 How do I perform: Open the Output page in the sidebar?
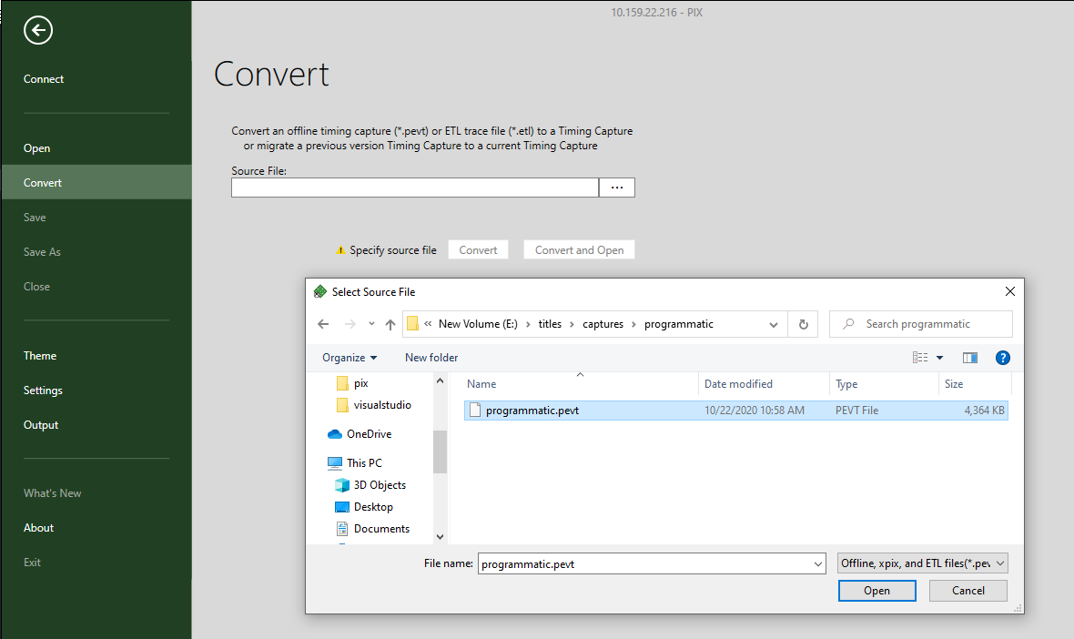pos(40,424)
